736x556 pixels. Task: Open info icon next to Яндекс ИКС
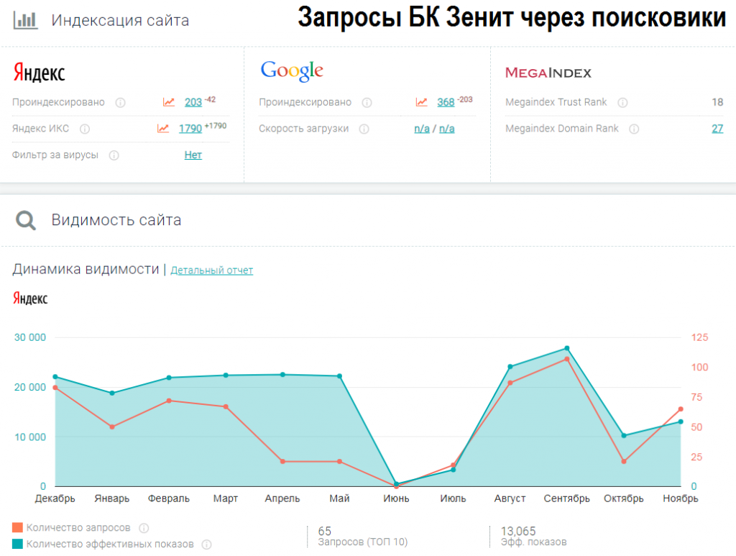pos(85,129)
